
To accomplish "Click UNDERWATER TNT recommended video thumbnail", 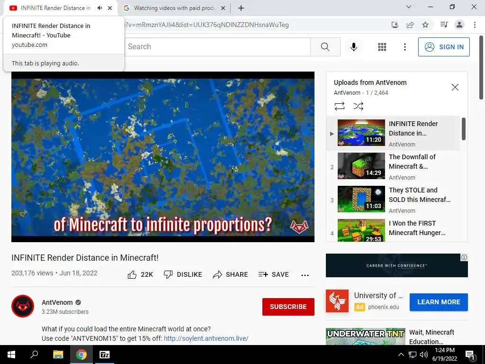I will click(365, 337).
